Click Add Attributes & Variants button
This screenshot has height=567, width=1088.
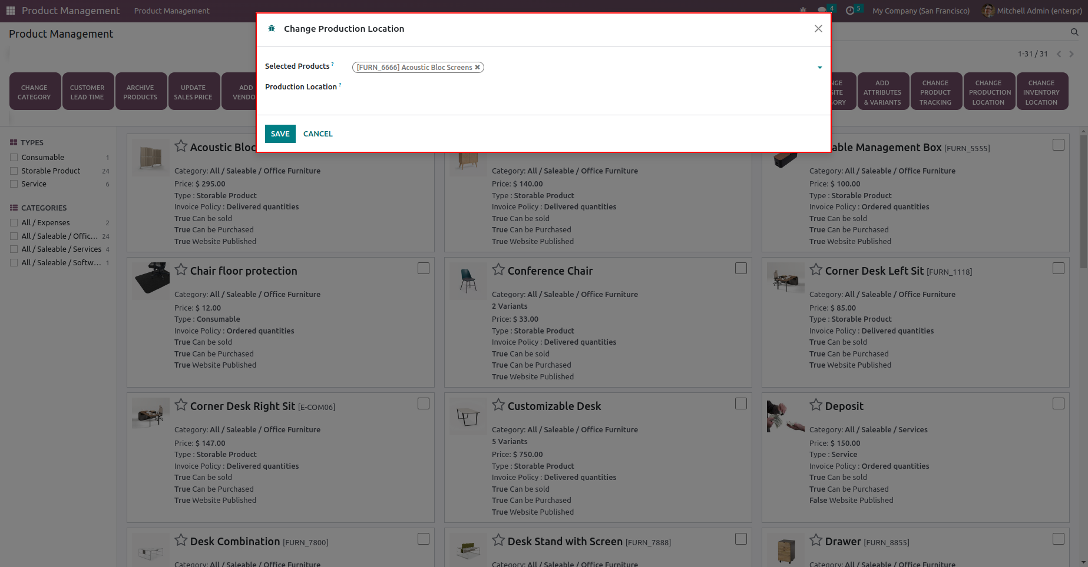tap(882, 91)
